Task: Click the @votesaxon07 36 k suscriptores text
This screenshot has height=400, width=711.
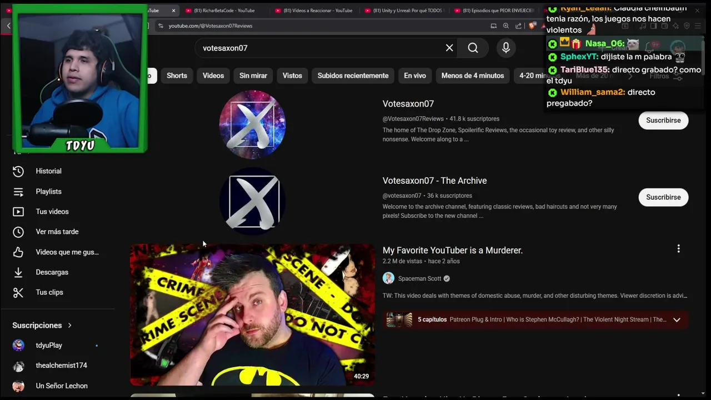Action: (427, 196)
